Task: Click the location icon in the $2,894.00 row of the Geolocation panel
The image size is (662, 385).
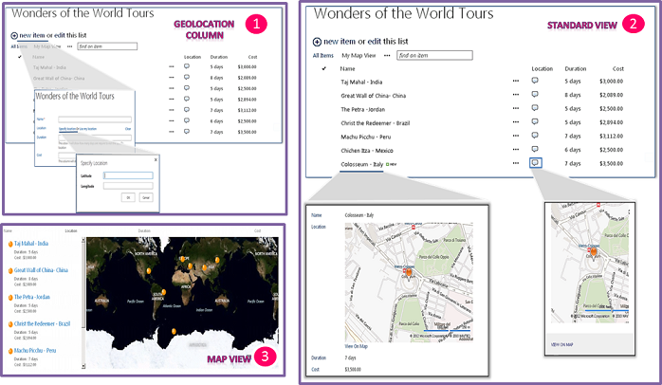Action: pyautogui.click(x=187, y=99)
